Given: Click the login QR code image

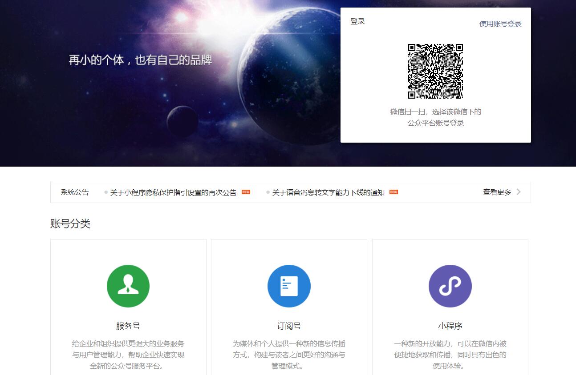Looking at the screenshot, I should 436,71.
